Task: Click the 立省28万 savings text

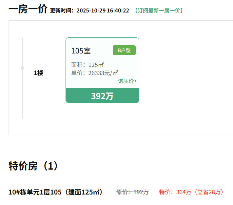Action: coord(210,192)
